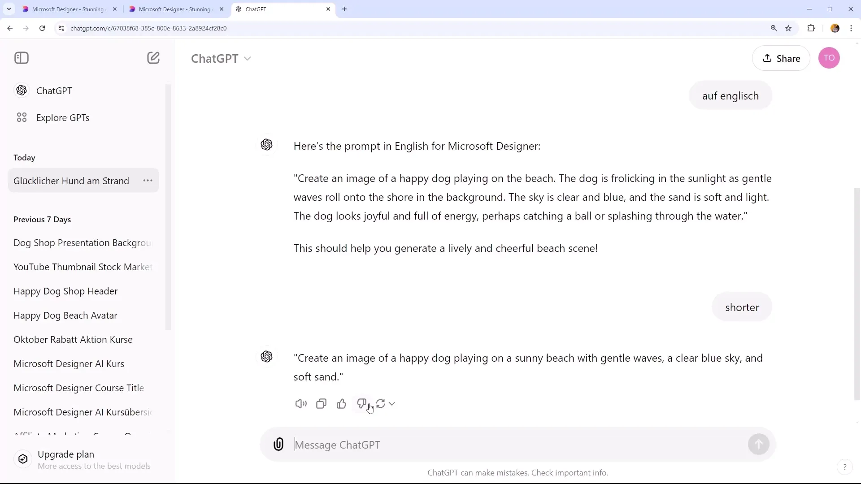Image resolution: width=861 pixels, height=484 pixels.
Task: Click the thumbs down icon
Action: click(x=362, y=404)
